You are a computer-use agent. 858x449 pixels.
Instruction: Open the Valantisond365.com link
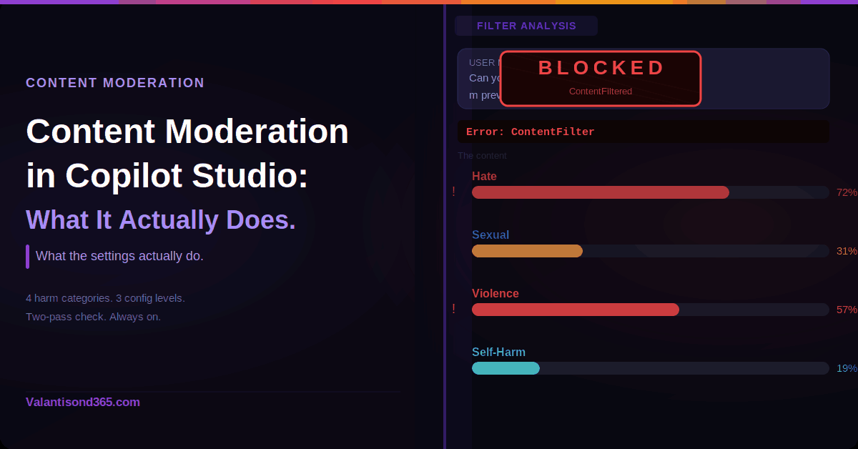(83, 402)
